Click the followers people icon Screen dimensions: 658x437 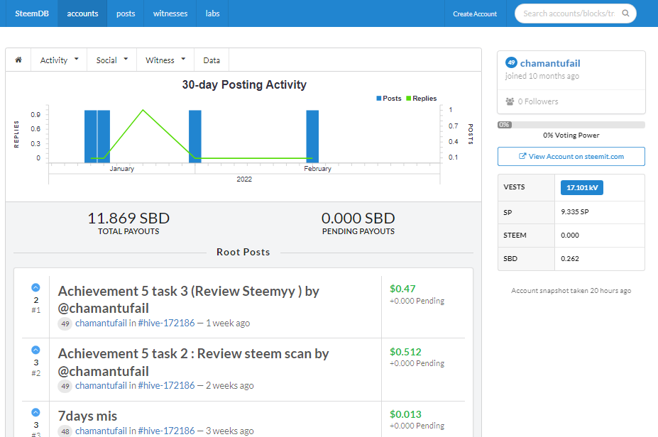510,101
